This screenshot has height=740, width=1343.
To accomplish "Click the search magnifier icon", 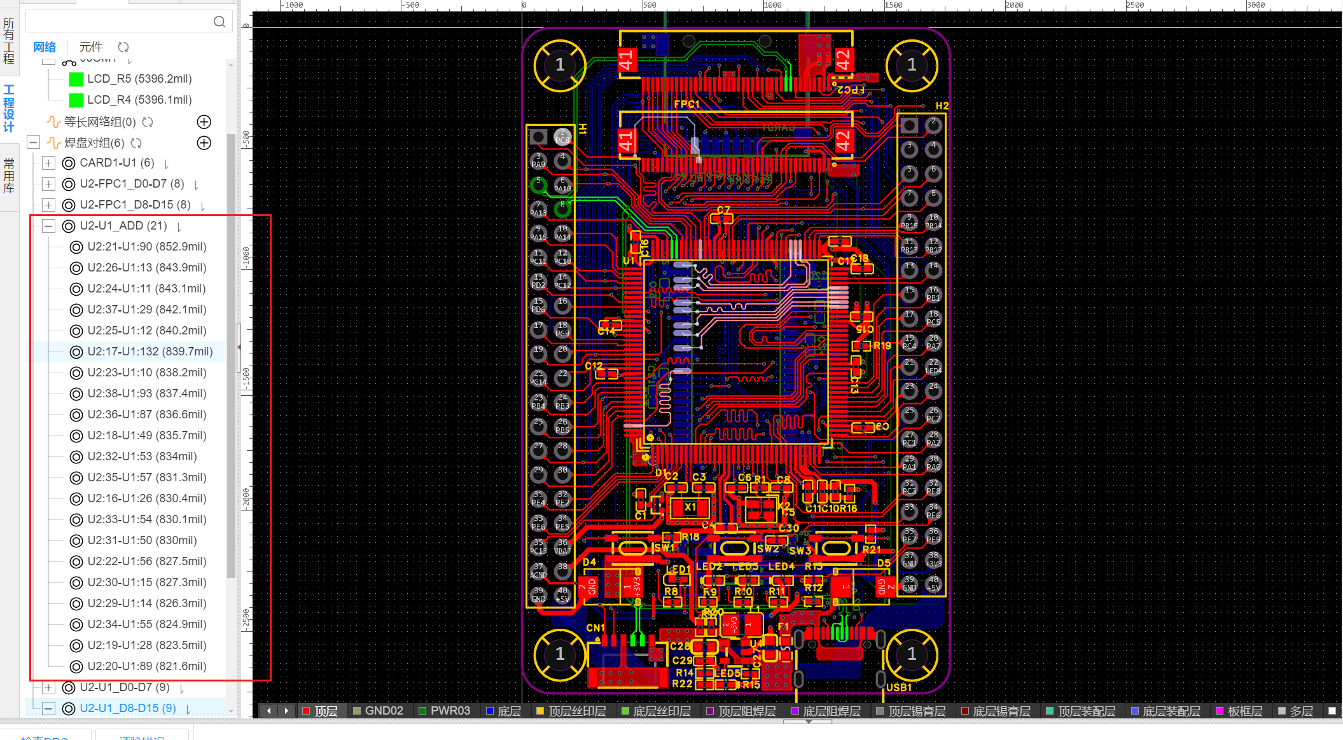I will click(x=219, y=22).
